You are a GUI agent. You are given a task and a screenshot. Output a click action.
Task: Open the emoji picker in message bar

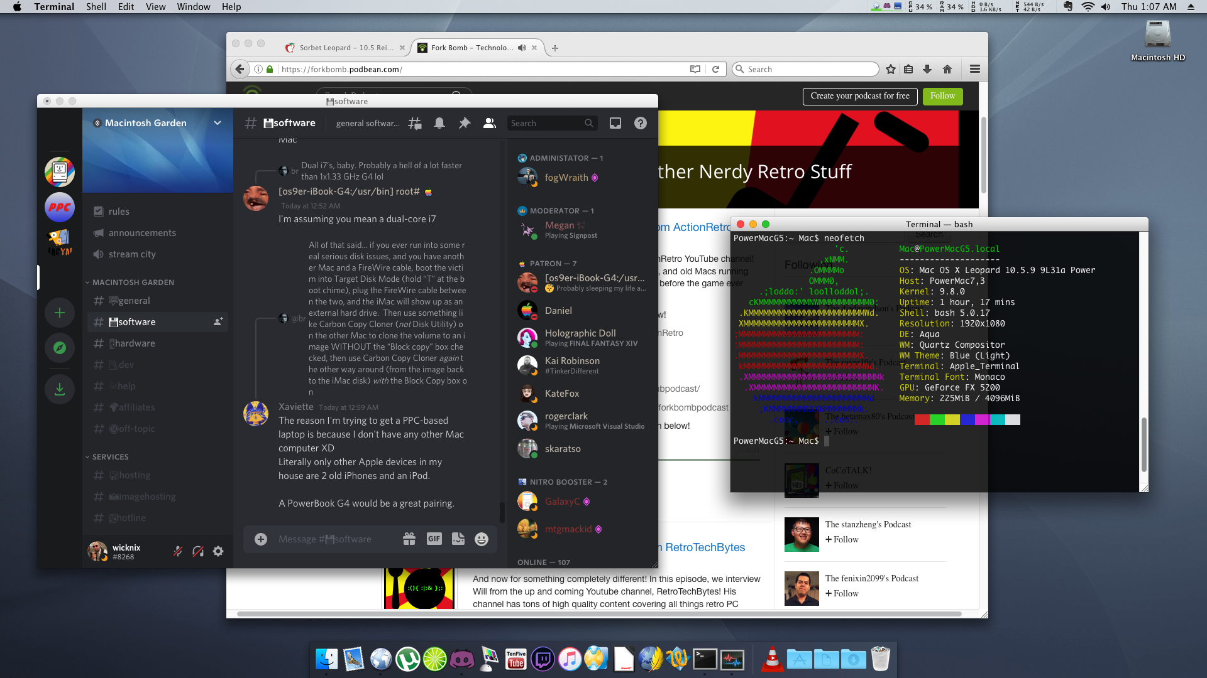(x=482, y=539)
